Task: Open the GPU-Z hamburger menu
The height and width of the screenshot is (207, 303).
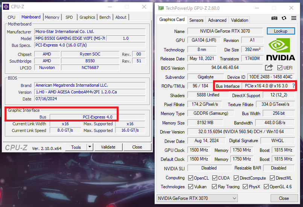Action: coord(294,18)
